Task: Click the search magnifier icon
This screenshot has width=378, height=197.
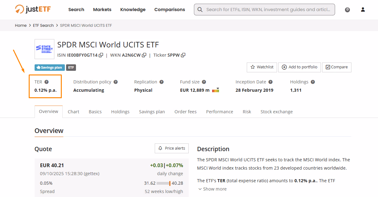Action: pyautogui.click(x=200, y=10)
